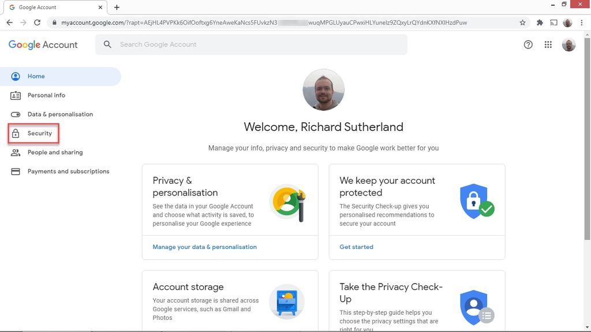Click the People and sharing icon
The image size is (591, 332).
15,152
